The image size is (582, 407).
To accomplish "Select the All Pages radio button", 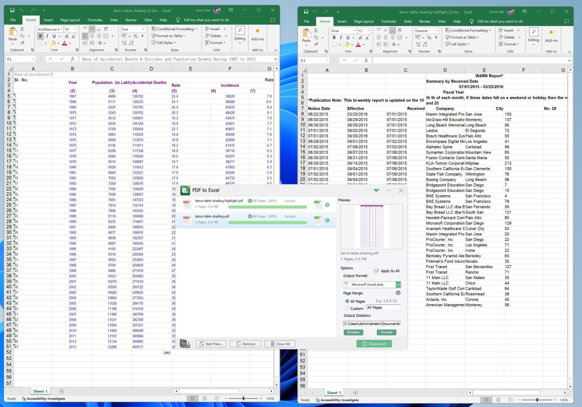I will click(x=347, y=301).
